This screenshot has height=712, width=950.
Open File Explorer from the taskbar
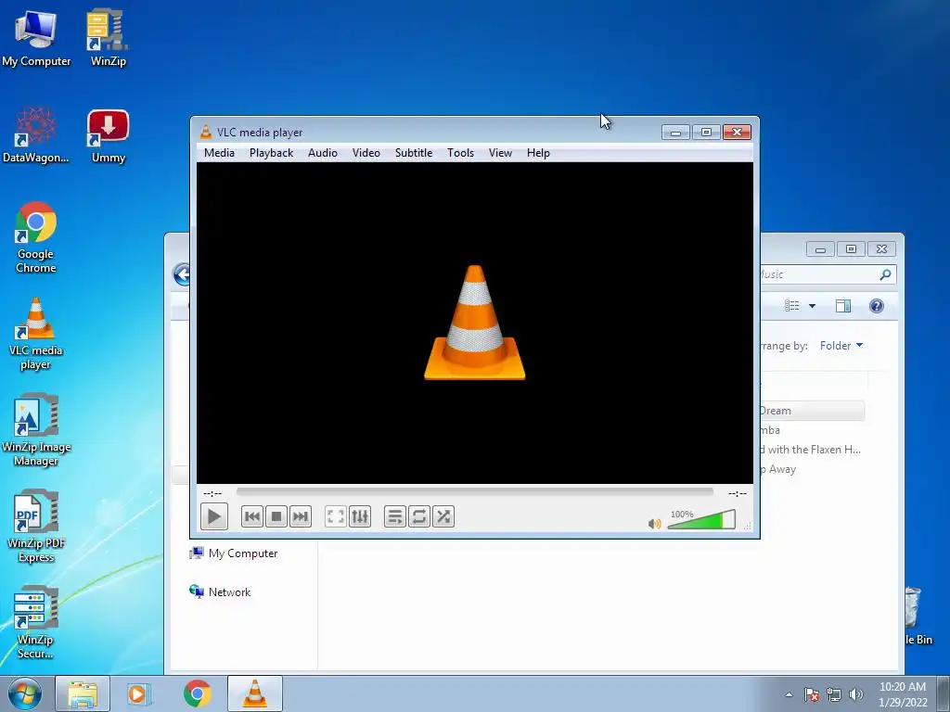click(83, 693)
